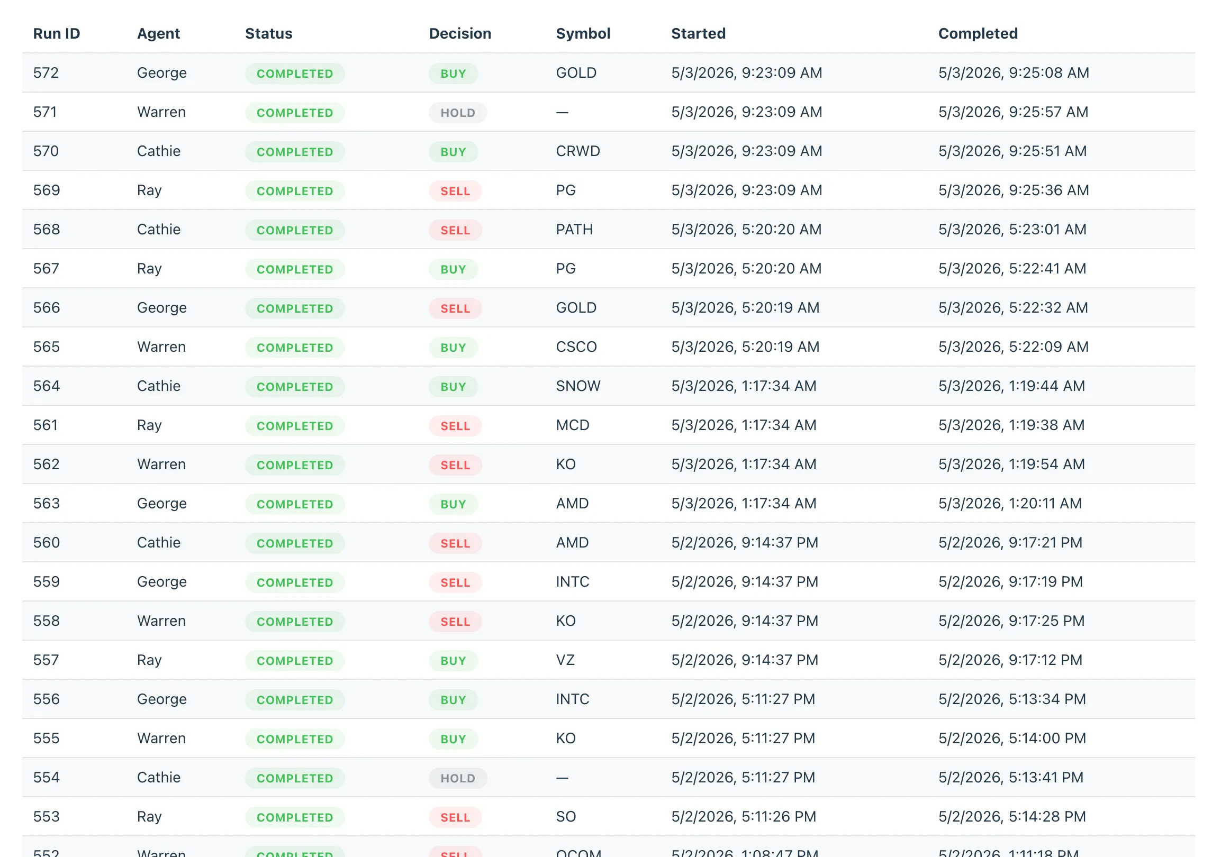
Task: Click started time in run 565 row
Action: click(745, 347)
